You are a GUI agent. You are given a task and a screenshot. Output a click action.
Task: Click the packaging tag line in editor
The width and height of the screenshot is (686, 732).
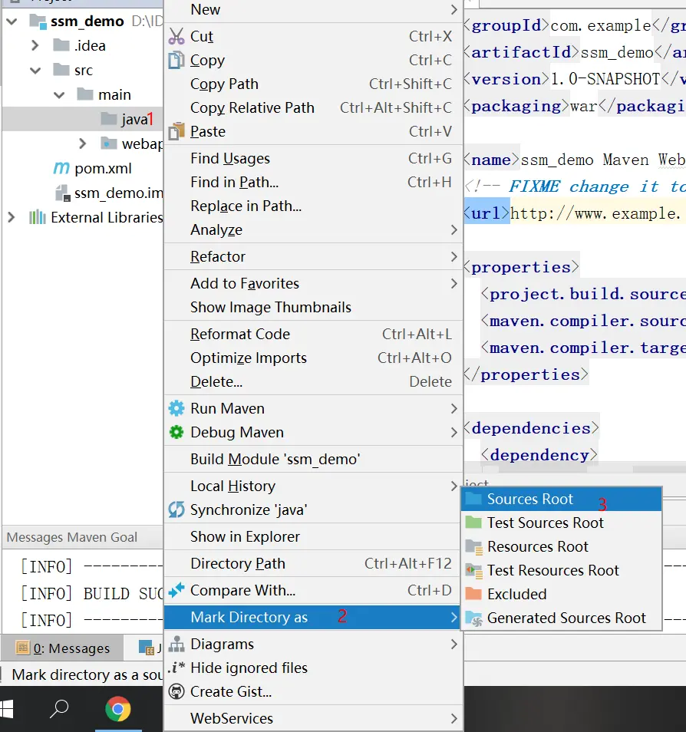tap(575, 106)
